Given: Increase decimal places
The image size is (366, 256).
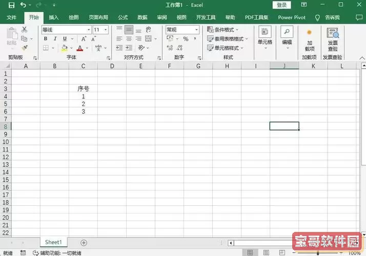Looking at the screenshot, I should [170, 48].
